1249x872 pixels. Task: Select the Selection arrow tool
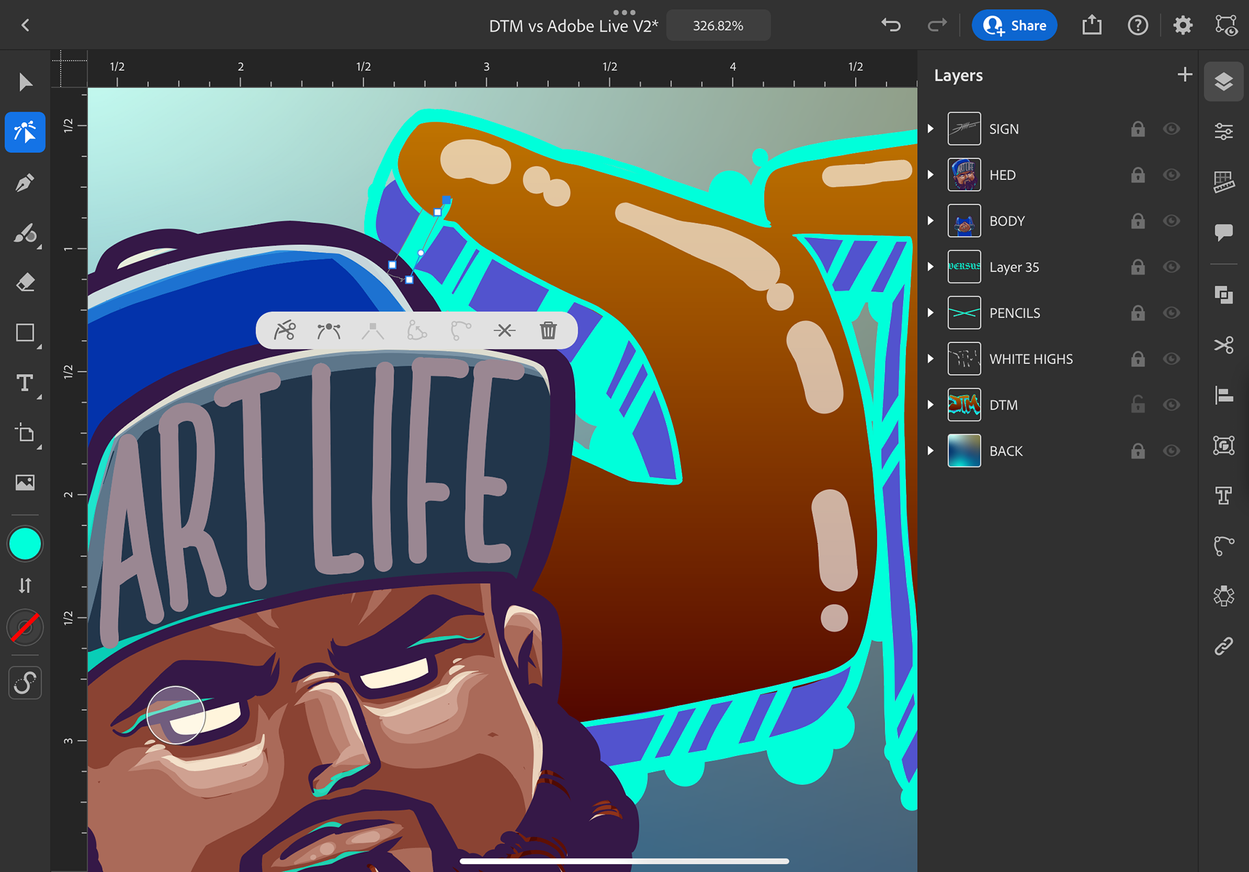point(25,83)
